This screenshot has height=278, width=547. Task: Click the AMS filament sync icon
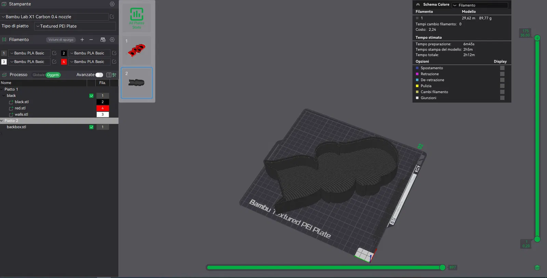103,40
